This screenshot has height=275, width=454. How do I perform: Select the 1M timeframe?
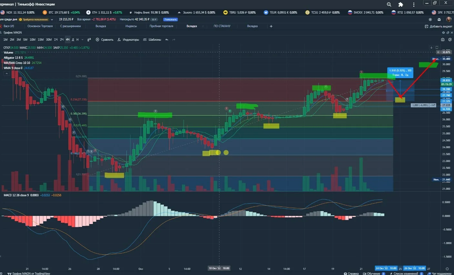(x=5, y=40)
